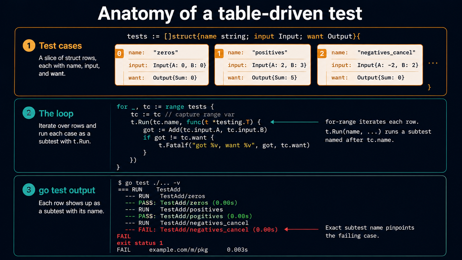
Task: Click the green PASS line reading "TestAdd/pogitives"
Action: click(x=188, y=216)
